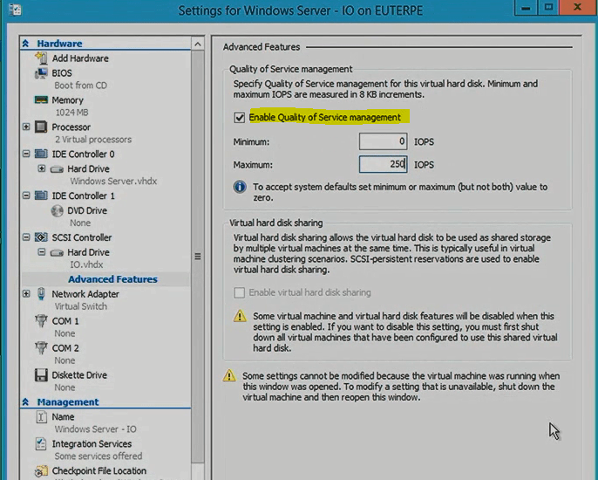Click the IO.vhdx hard drive icon

57,252
